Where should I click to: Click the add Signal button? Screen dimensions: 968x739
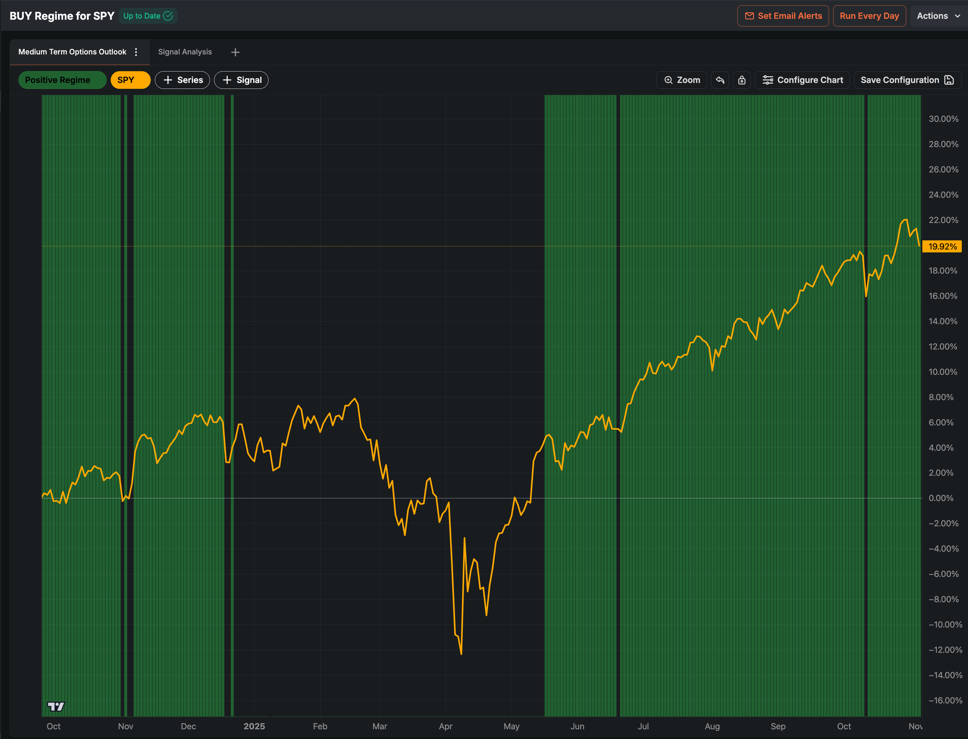pyautogui.click(x=241, y=80)
